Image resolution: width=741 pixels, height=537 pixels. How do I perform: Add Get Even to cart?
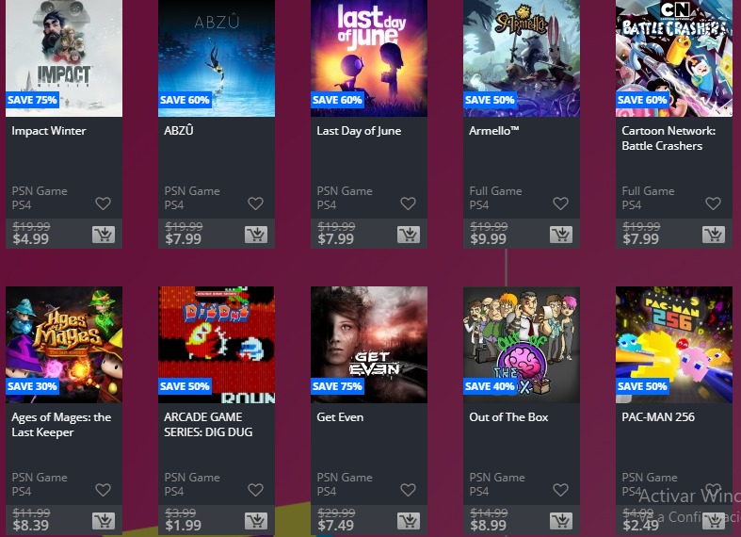coord(409,521)
